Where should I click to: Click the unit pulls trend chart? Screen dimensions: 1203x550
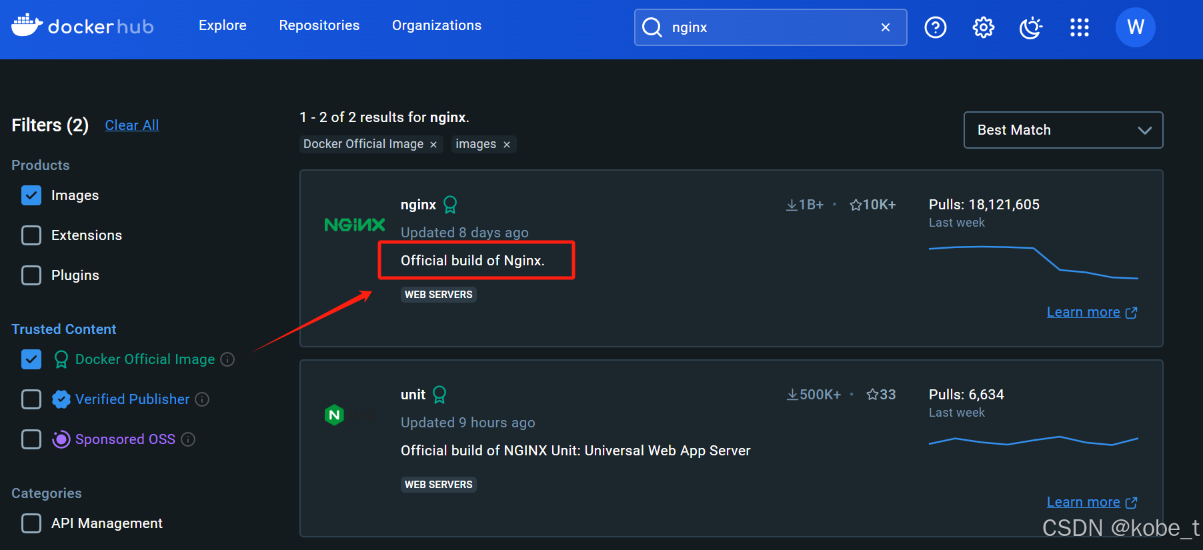click(x=1034, y=441)
